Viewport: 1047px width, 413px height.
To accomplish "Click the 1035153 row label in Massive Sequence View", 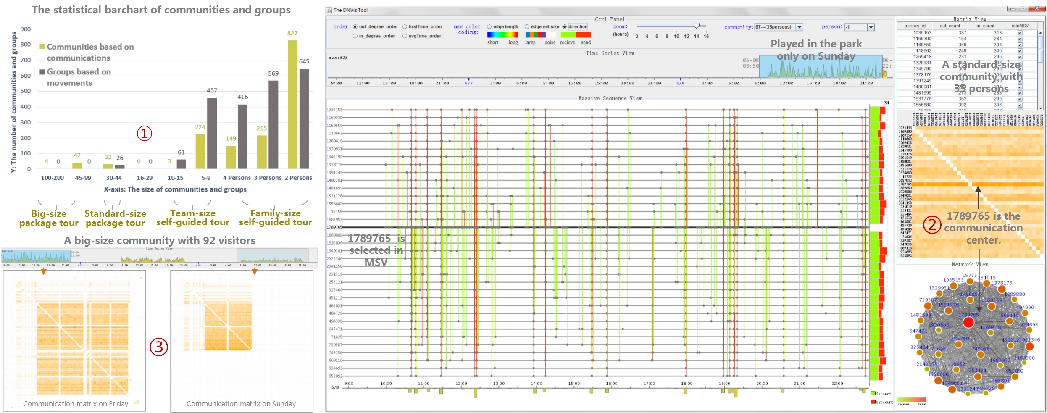I will pos(335,110).
